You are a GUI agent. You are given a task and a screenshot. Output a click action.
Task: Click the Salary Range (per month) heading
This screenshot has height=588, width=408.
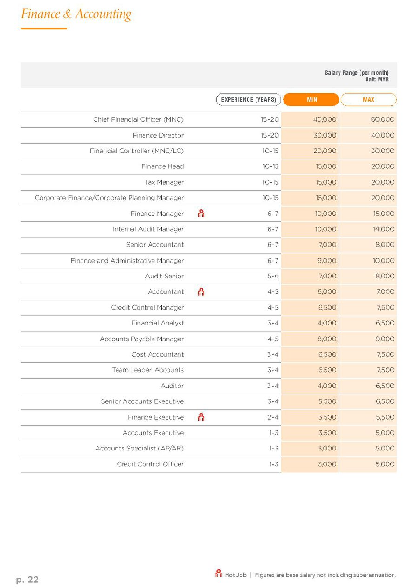click(x=357, y=73)
